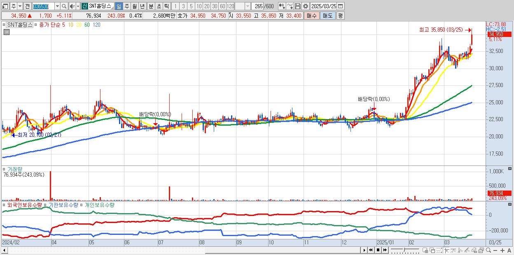
Task: Click the 10 interval preset button
Action: coord(199,6)
